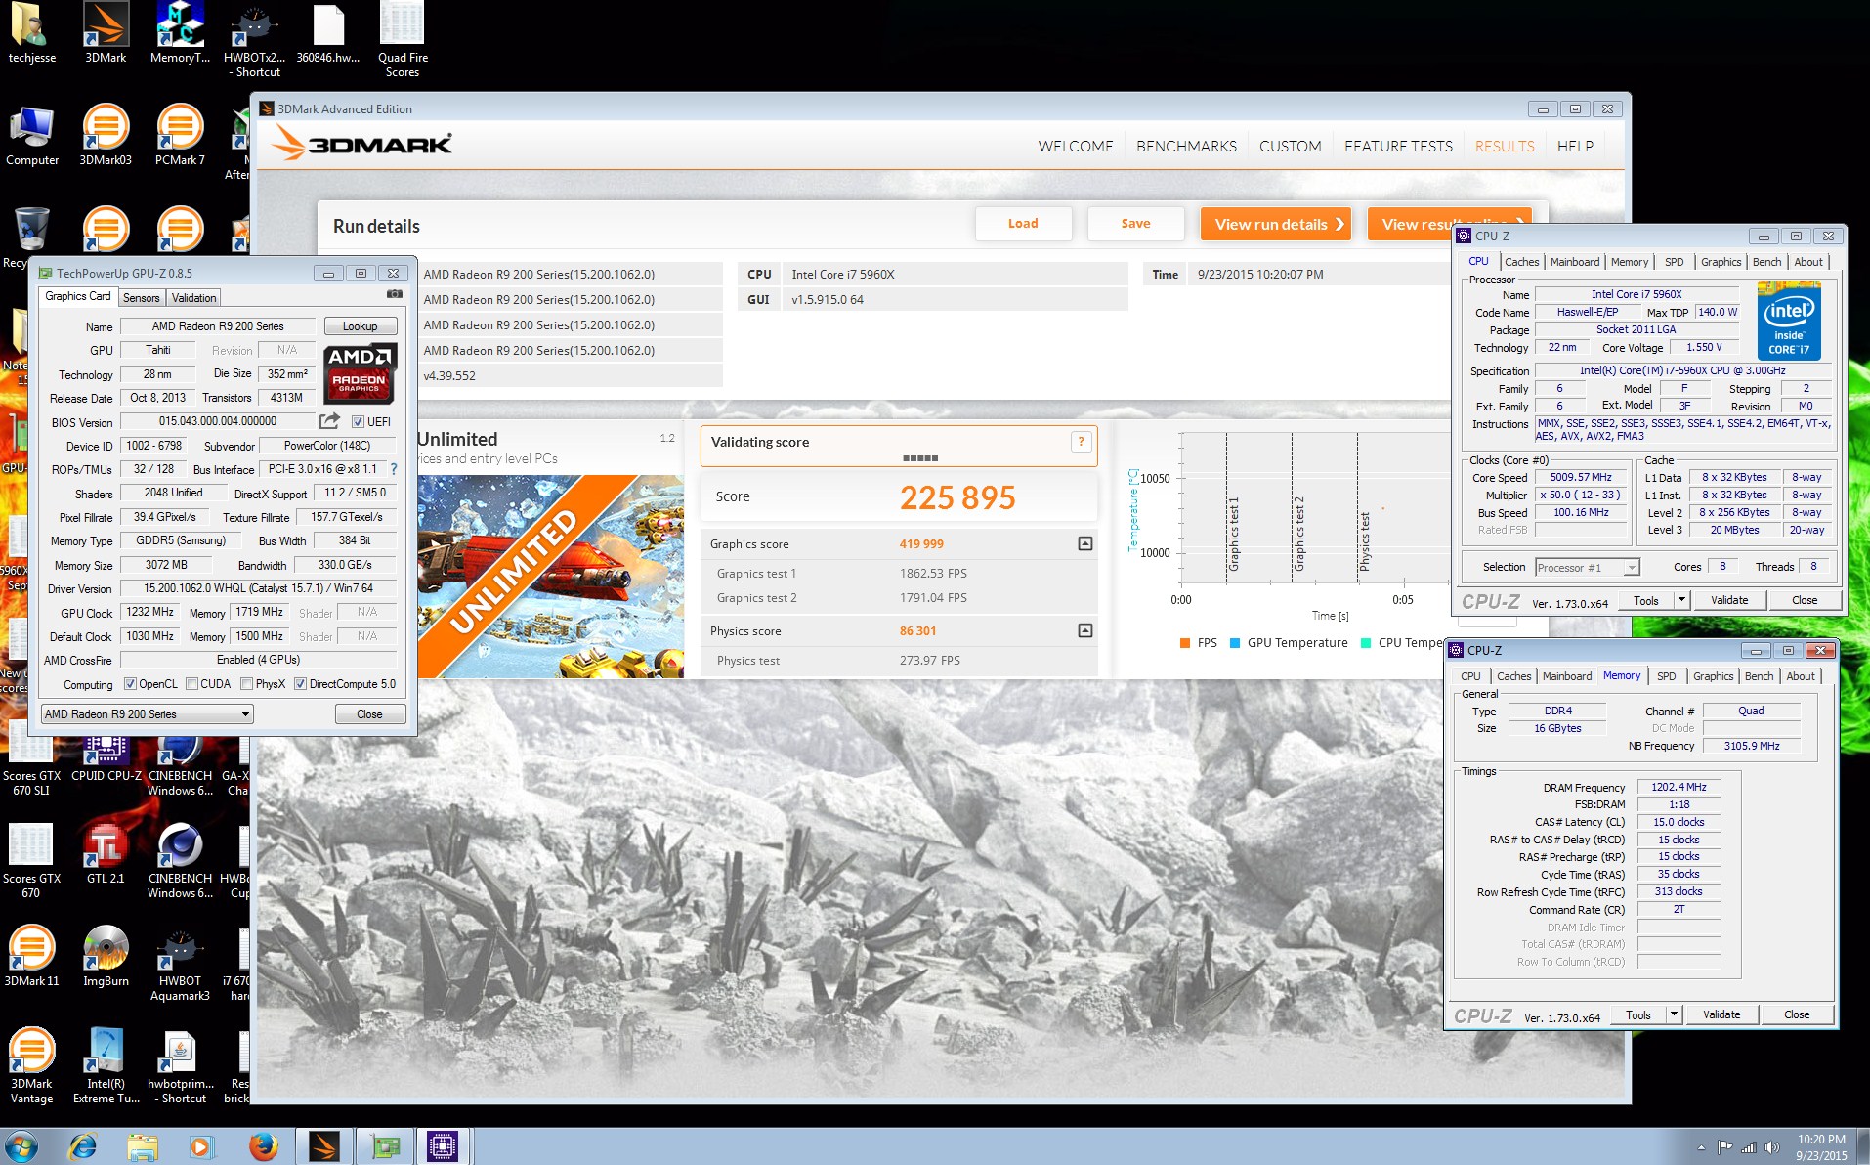Click the 3DMark logo in header

coord(361,144)
